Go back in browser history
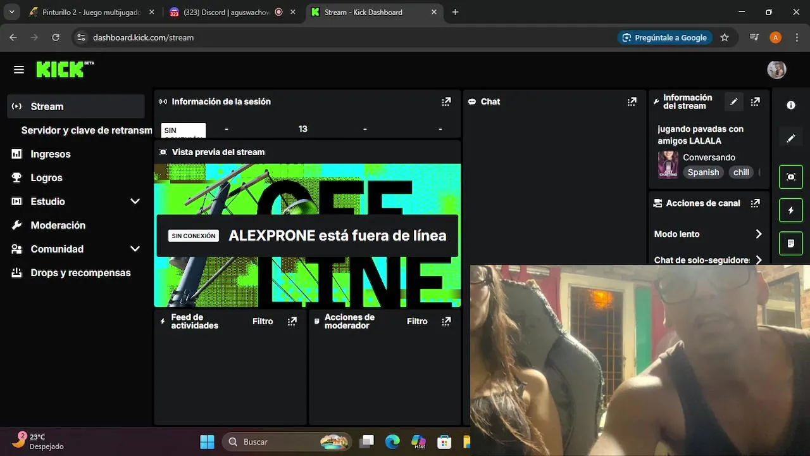 coord(13,37)
